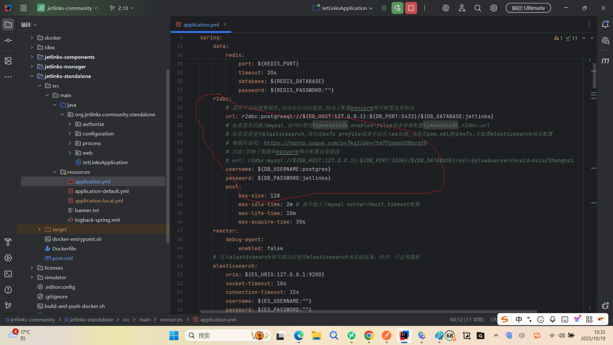Open the Git tool window icon
Viewport: 613px width, 345px height.
[x=8, y=306]
